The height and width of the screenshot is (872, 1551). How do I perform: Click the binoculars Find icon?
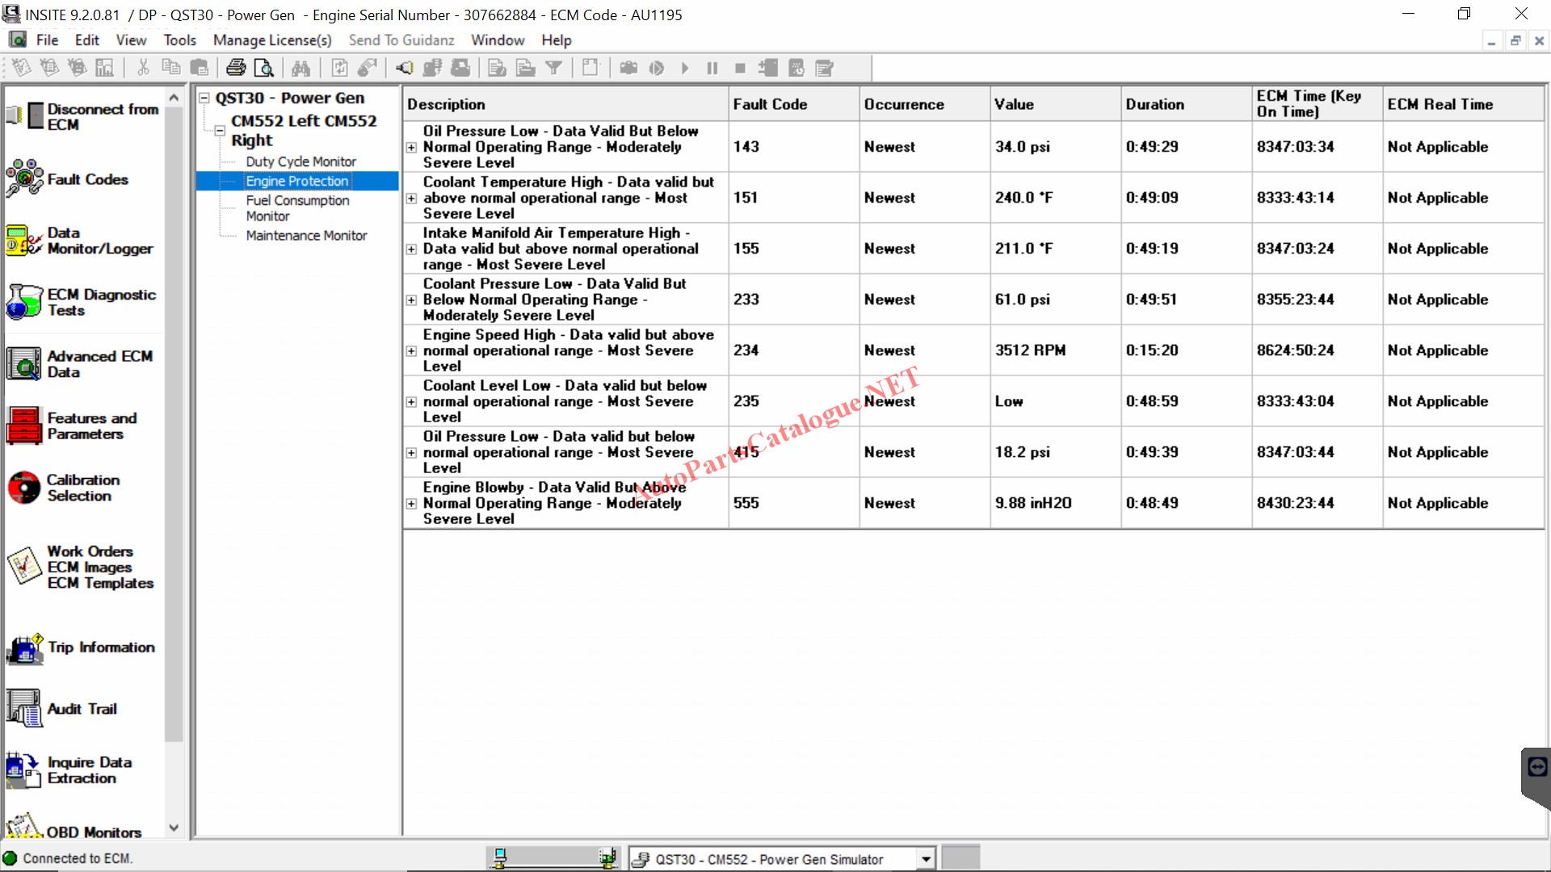(301, 68)
